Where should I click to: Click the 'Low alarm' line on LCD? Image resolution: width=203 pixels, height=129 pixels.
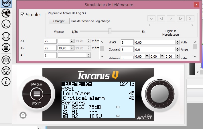tap(98, 93)
